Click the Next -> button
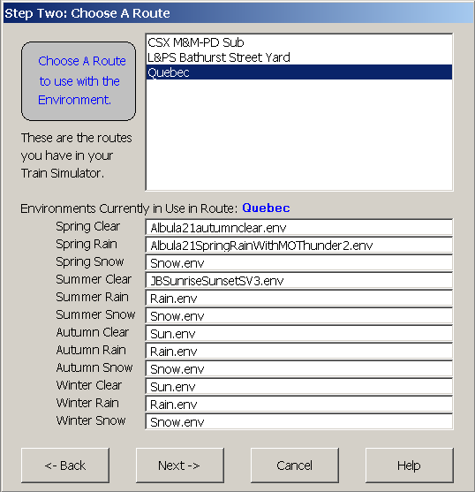 coord(179,466)
